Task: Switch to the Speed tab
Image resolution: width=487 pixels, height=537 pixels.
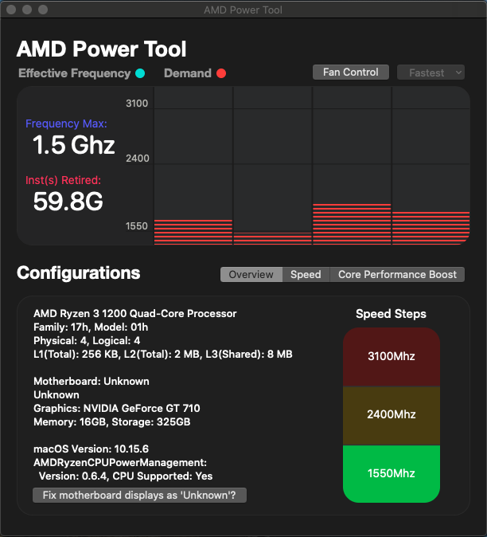Action: pyautogui.click(x=306, y=274)
